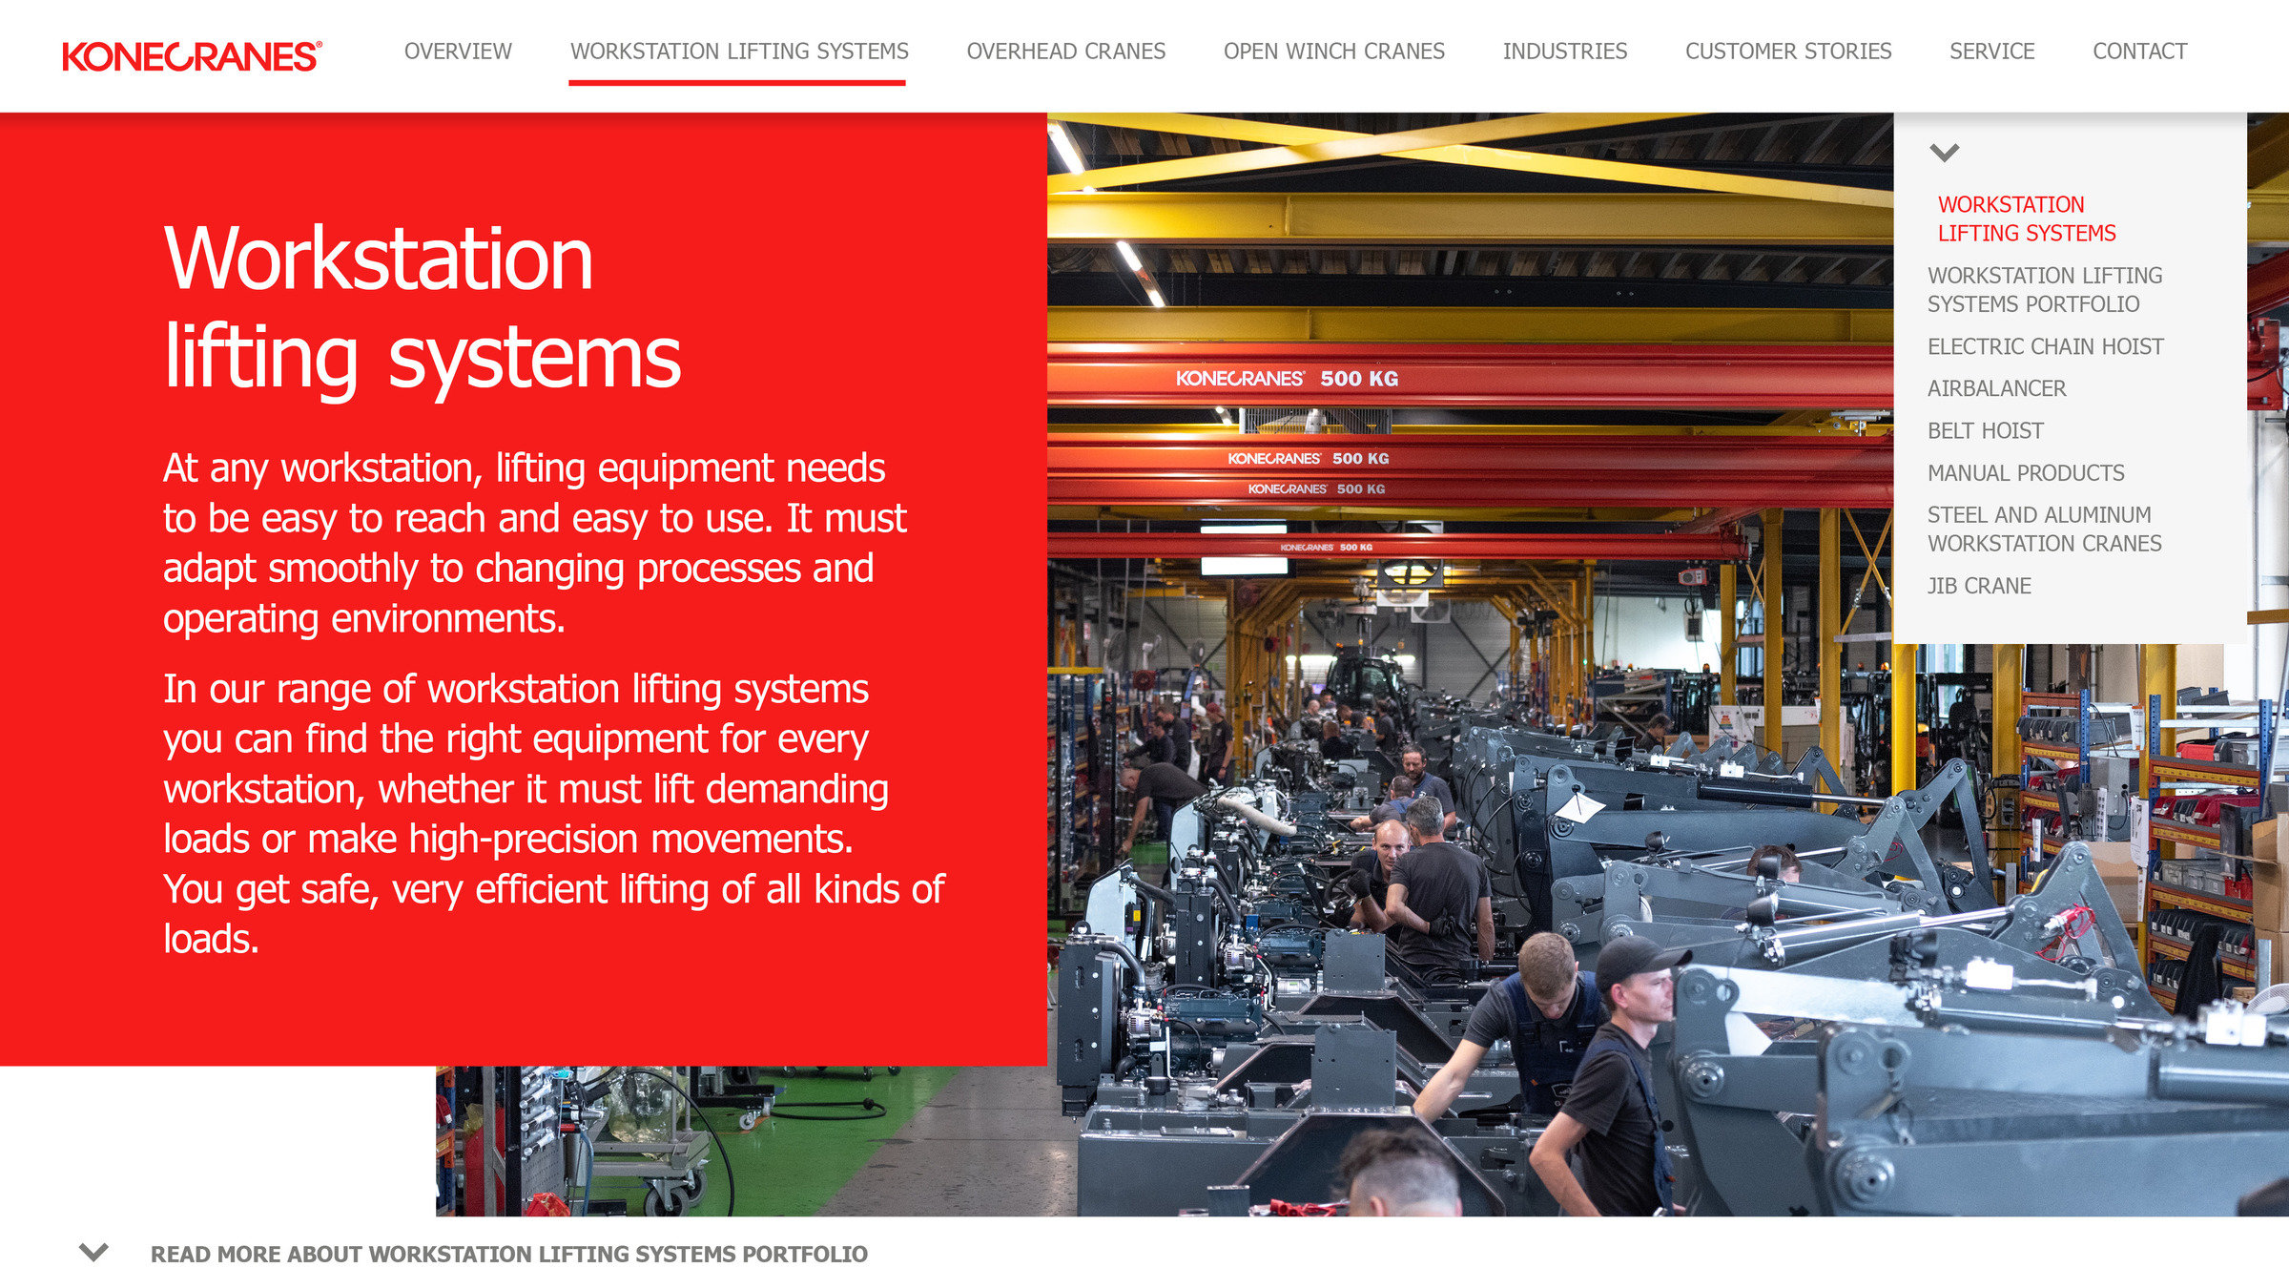Navigate to Industries
The width and height of the screenshot is (2289, 1288).
coord(1564,52)
